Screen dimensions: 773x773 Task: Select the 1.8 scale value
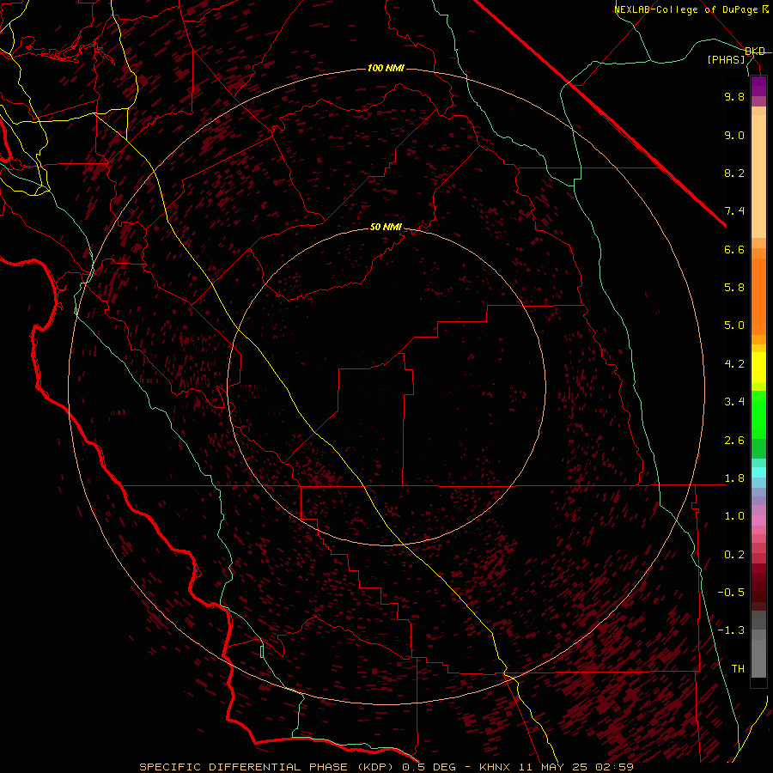click(x=734, y=478)
